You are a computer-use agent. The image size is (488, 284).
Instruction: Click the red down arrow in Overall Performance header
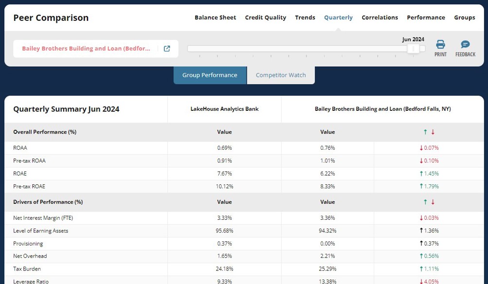[x=433, y=132]
